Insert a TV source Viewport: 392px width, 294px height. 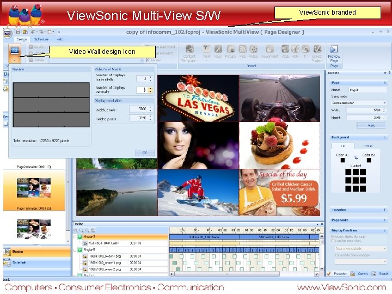coord(305,52)
